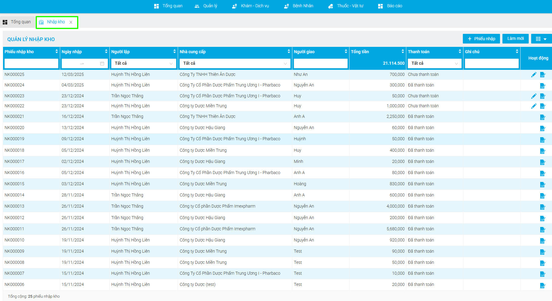Click Làm mới refresh button
This screenshot has width=552, height=301.
coord(515,39)
